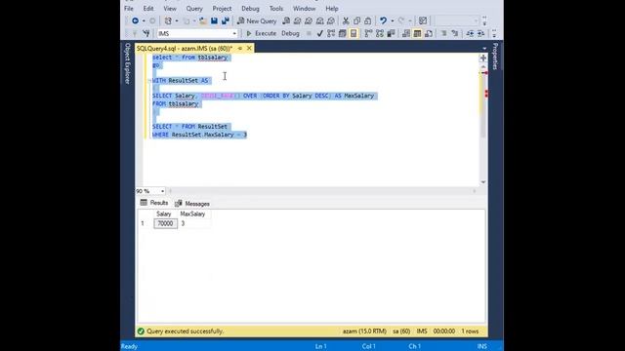Click the Analysis Services MDX Query icon
625x351 pixels.
point(297,20)
